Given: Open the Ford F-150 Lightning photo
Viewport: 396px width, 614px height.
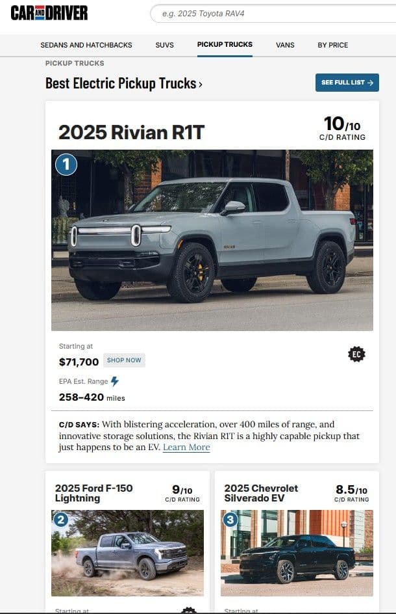Looking at the screenshot, I should [127, 553].
